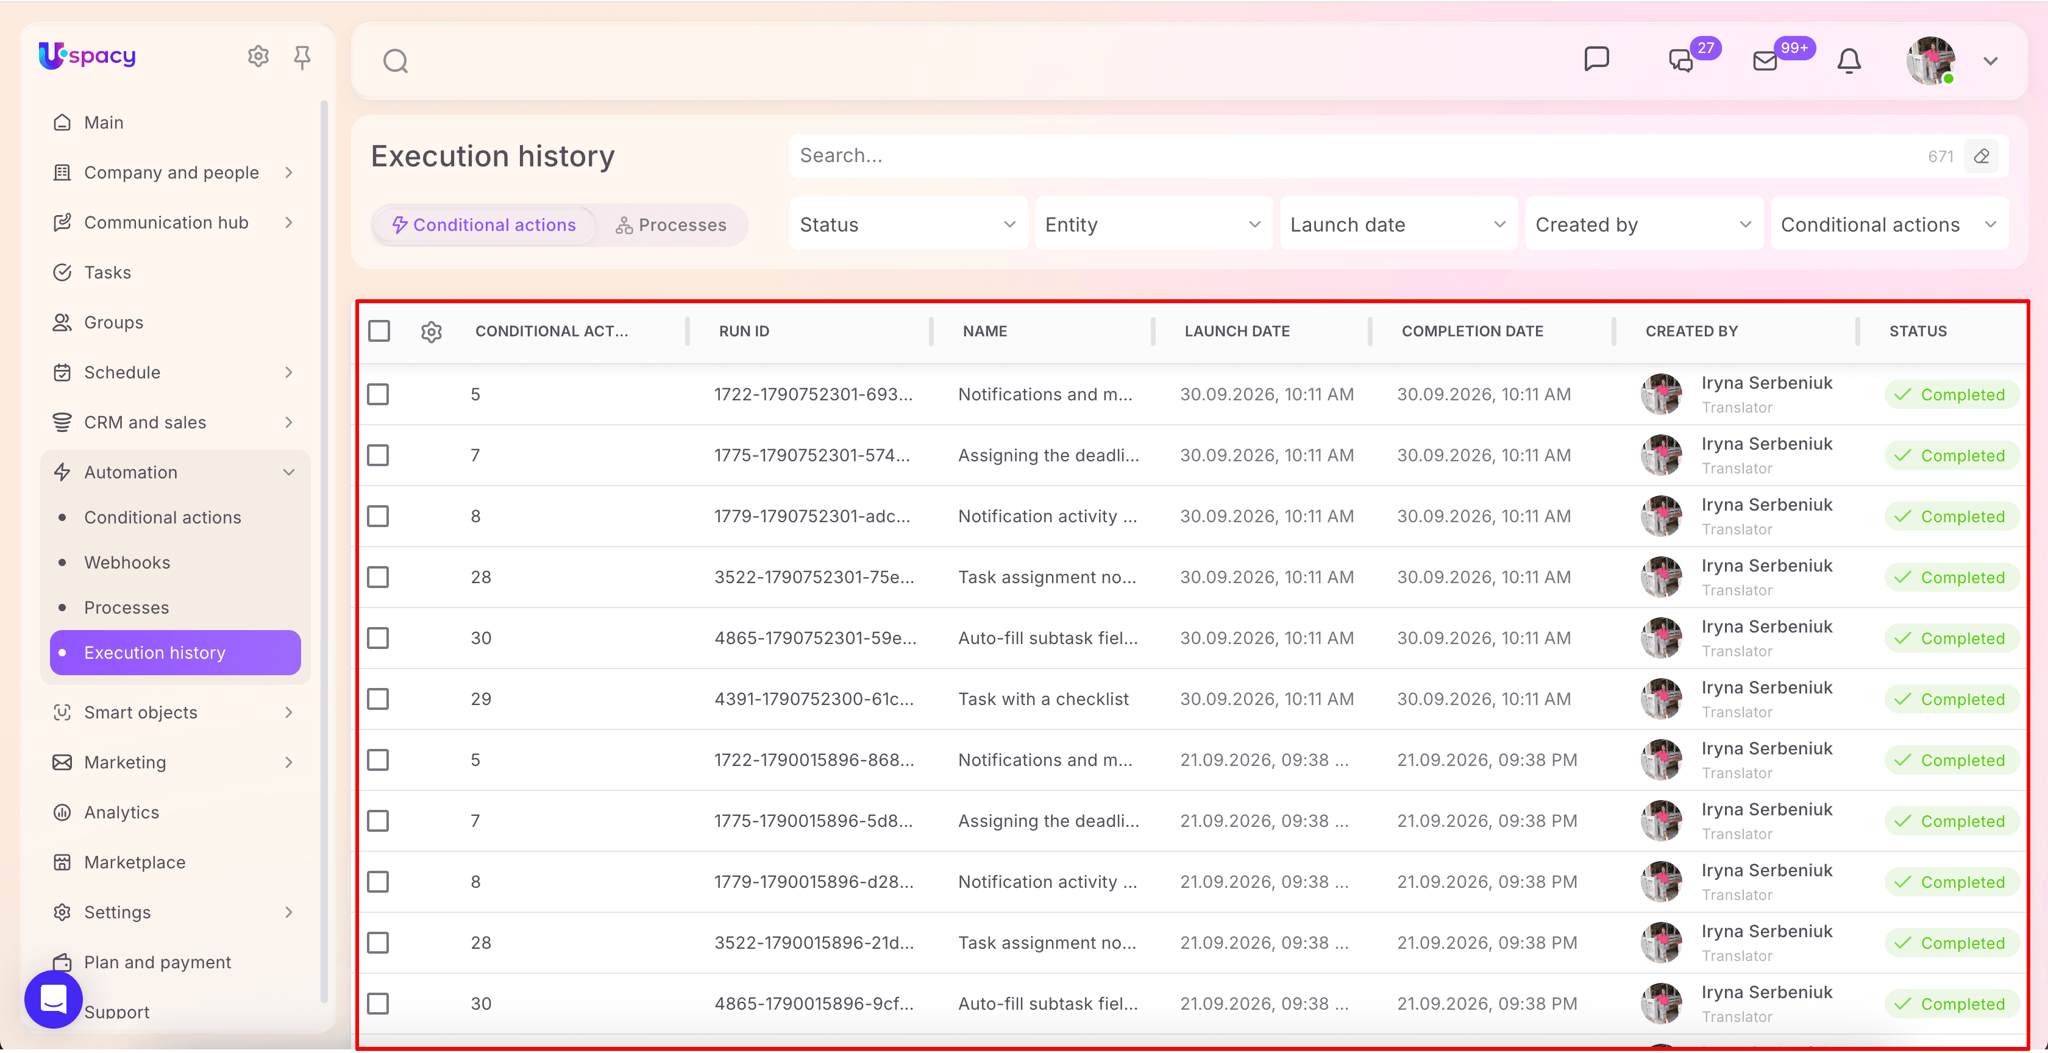
Task: Open Groups in sidebar
Action: 113,322
